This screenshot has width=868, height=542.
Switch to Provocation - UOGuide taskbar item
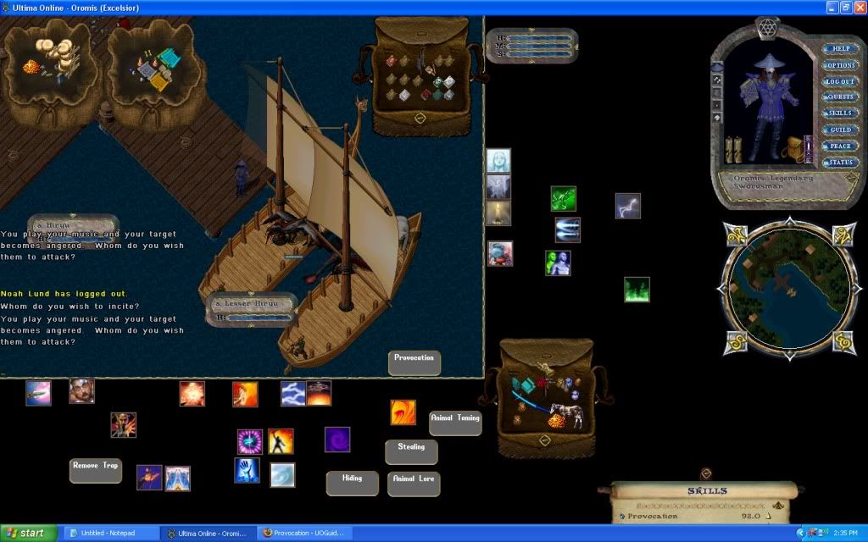pyautogui.click(x=304, y=534)
